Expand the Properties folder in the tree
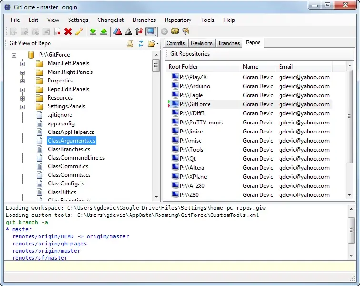The width and height of the screenshot is (360, 286). [x=22, y=81]
